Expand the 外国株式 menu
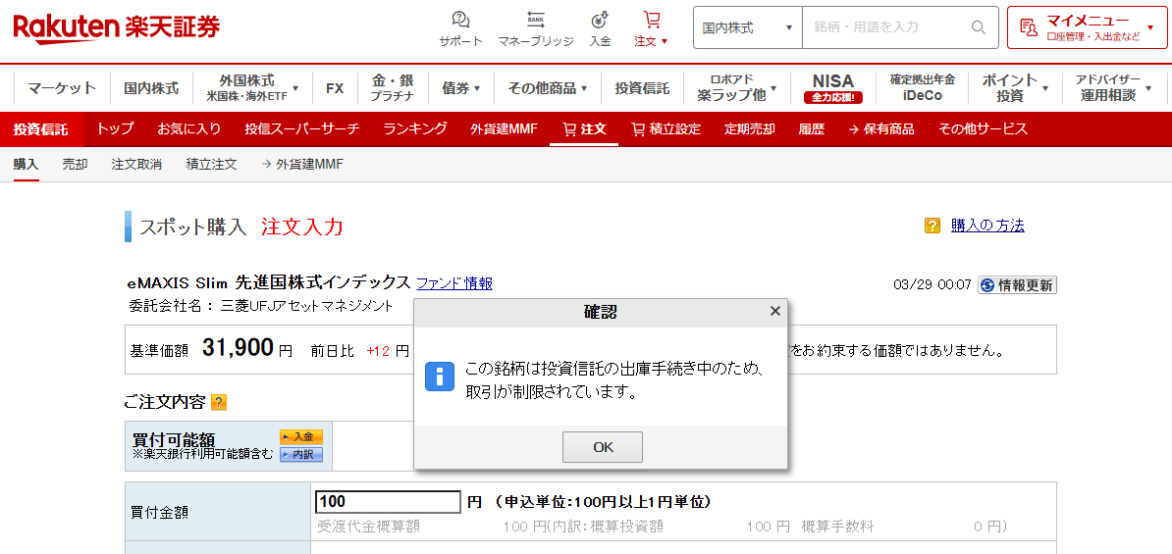Image resolution: width=1172 pixels, height=554 pixels. [252, 88]
